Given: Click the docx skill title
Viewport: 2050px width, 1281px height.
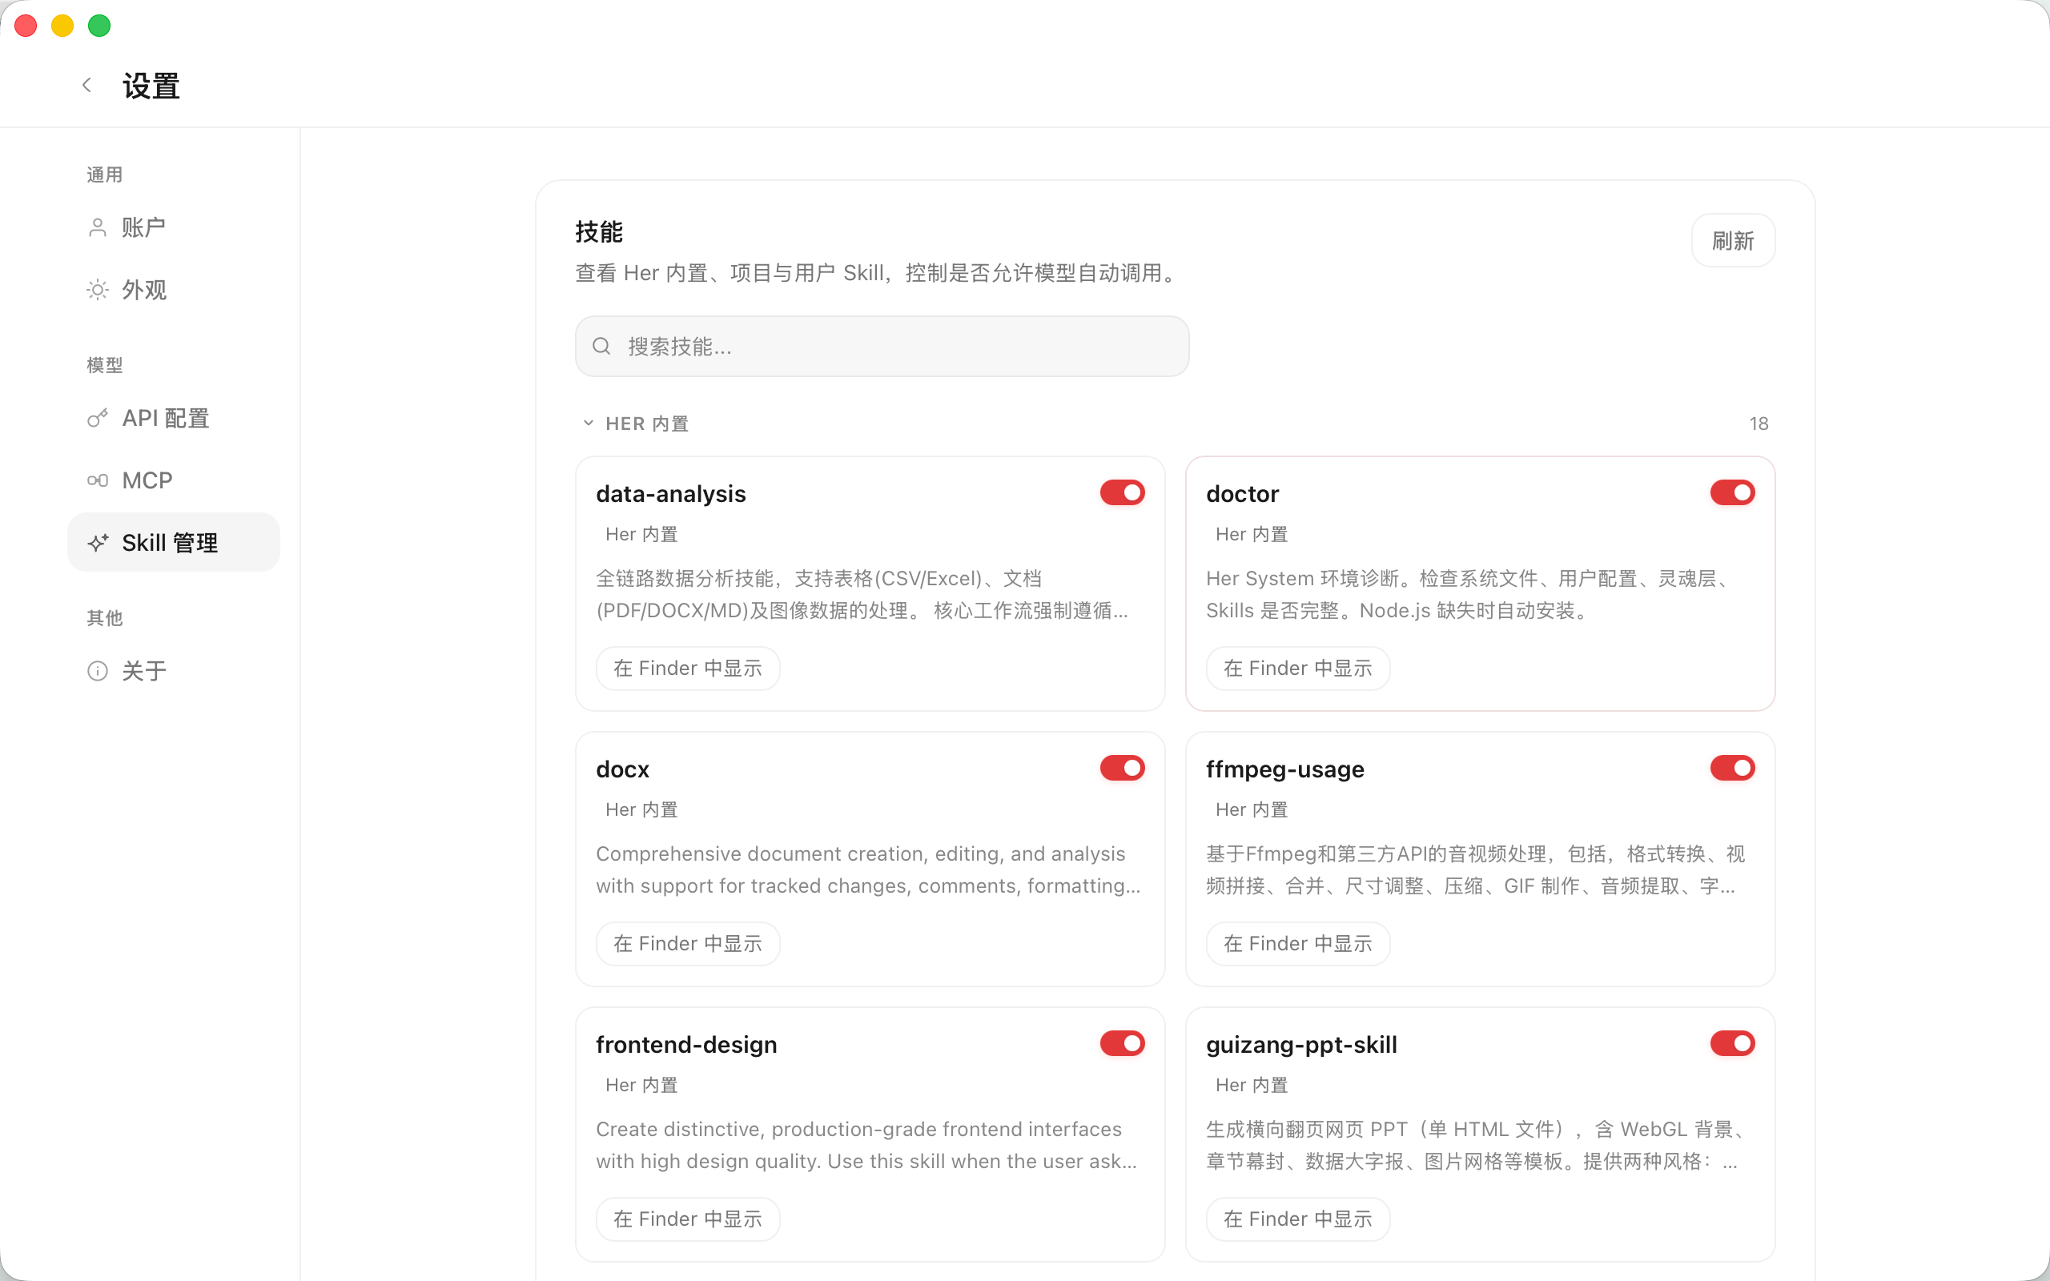Looking at the screenshot, I should tap(623, 769).
